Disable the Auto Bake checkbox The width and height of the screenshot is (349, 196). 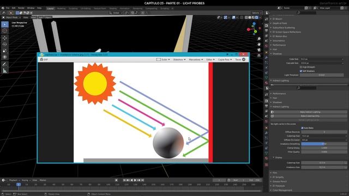302,128
